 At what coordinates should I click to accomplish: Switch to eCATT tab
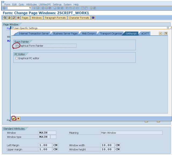coord(145,34)
